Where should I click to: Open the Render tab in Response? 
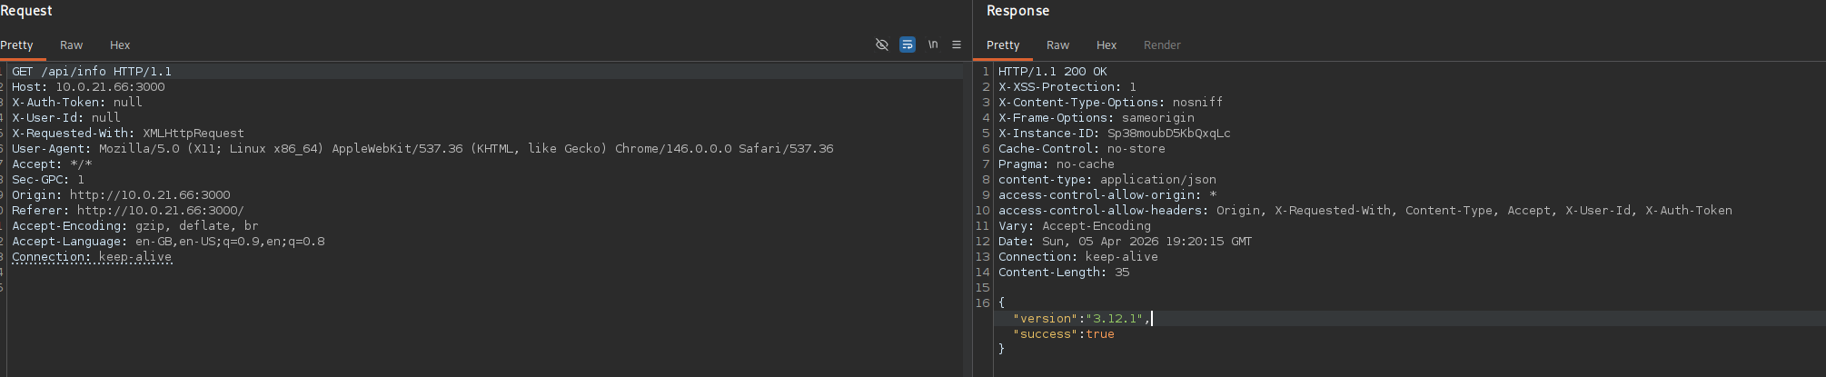1162,45
